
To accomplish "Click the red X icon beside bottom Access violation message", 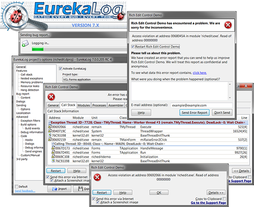I will pos(97,177).
